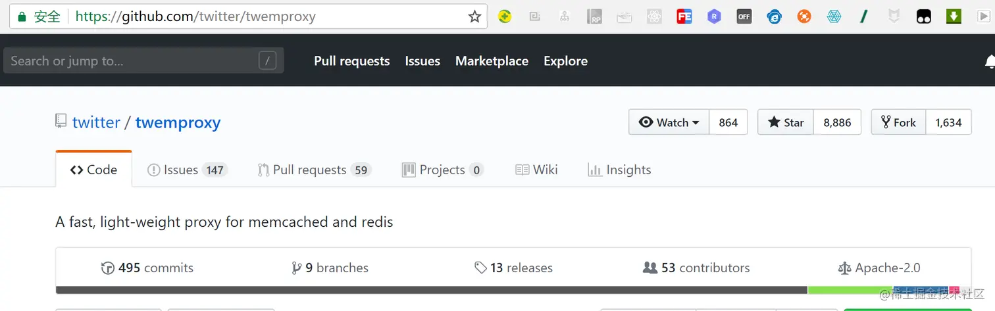This screenshot has width=995, height=311.
Task: Switch to the Pull requests 59 tab
Action: tap(315, 170)
